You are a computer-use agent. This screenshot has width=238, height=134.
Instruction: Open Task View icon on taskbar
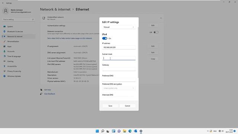click(x=108, y=131)
